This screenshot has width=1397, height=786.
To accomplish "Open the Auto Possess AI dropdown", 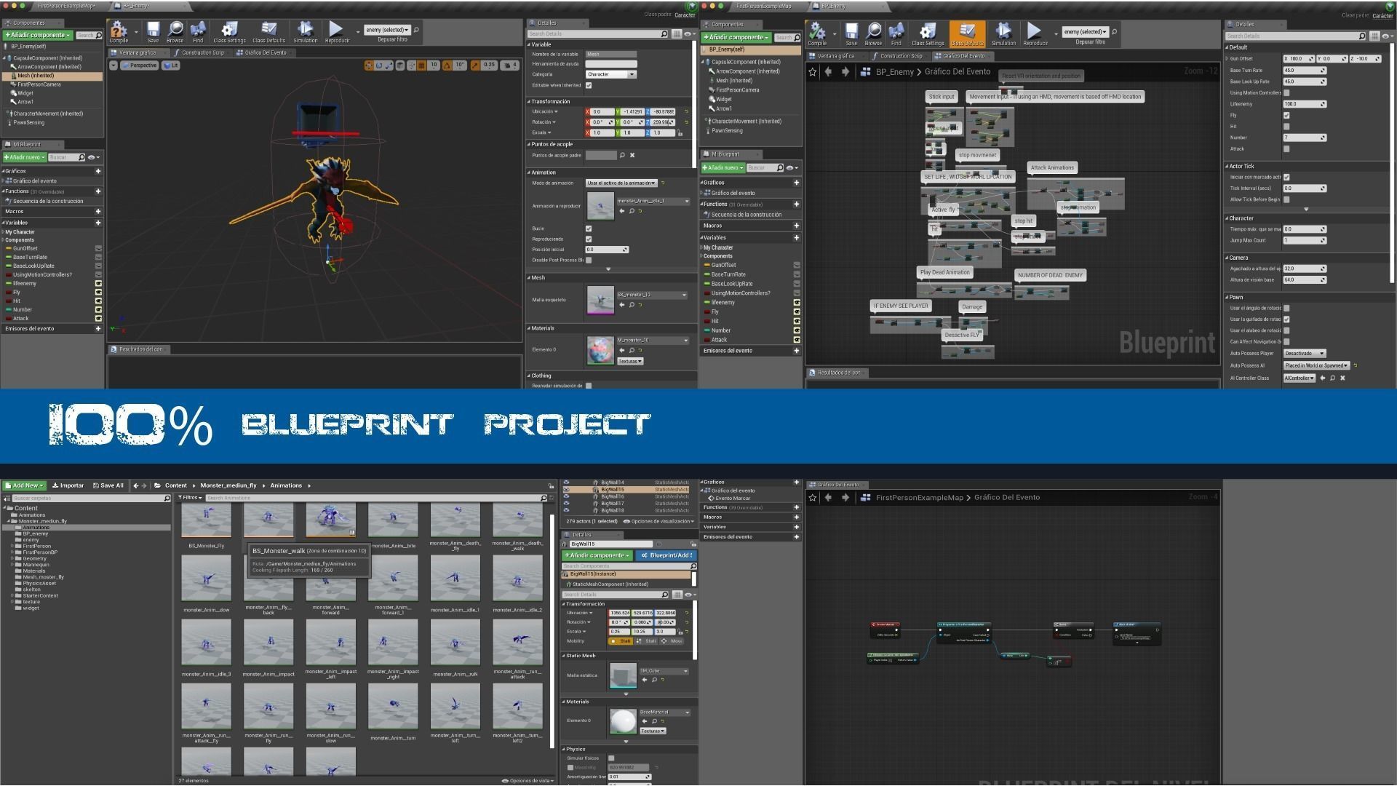I will 1316,365.
